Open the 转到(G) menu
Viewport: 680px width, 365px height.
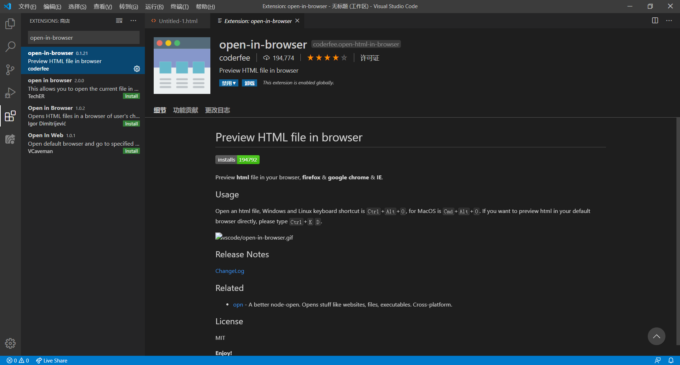(x=129, y=6)
